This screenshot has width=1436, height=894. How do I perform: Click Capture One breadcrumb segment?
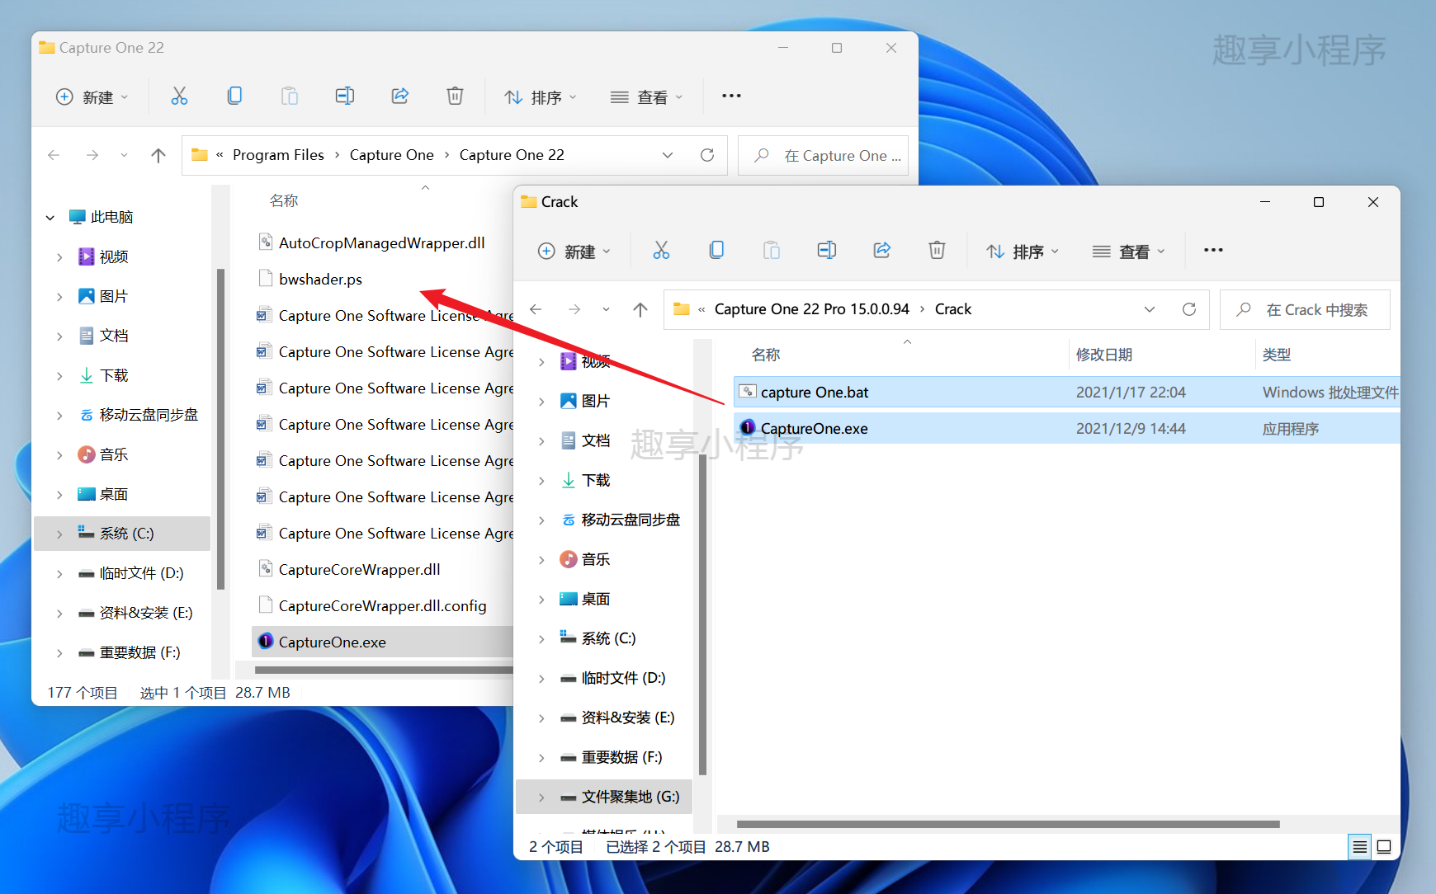(391, 155)
